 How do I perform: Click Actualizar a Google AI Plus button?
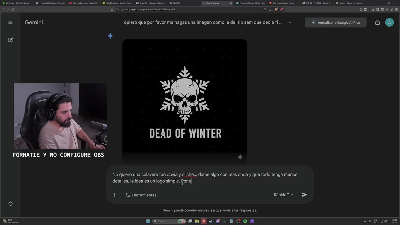click(x=336, y=22)
